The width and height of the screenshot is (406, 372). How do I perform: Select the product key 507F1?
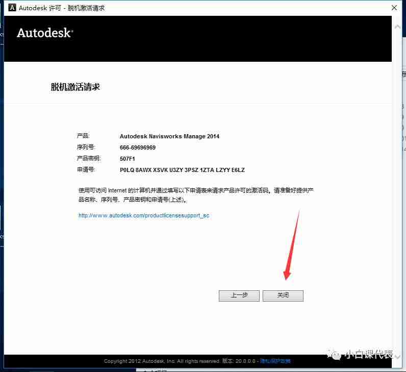click(127, 159)
